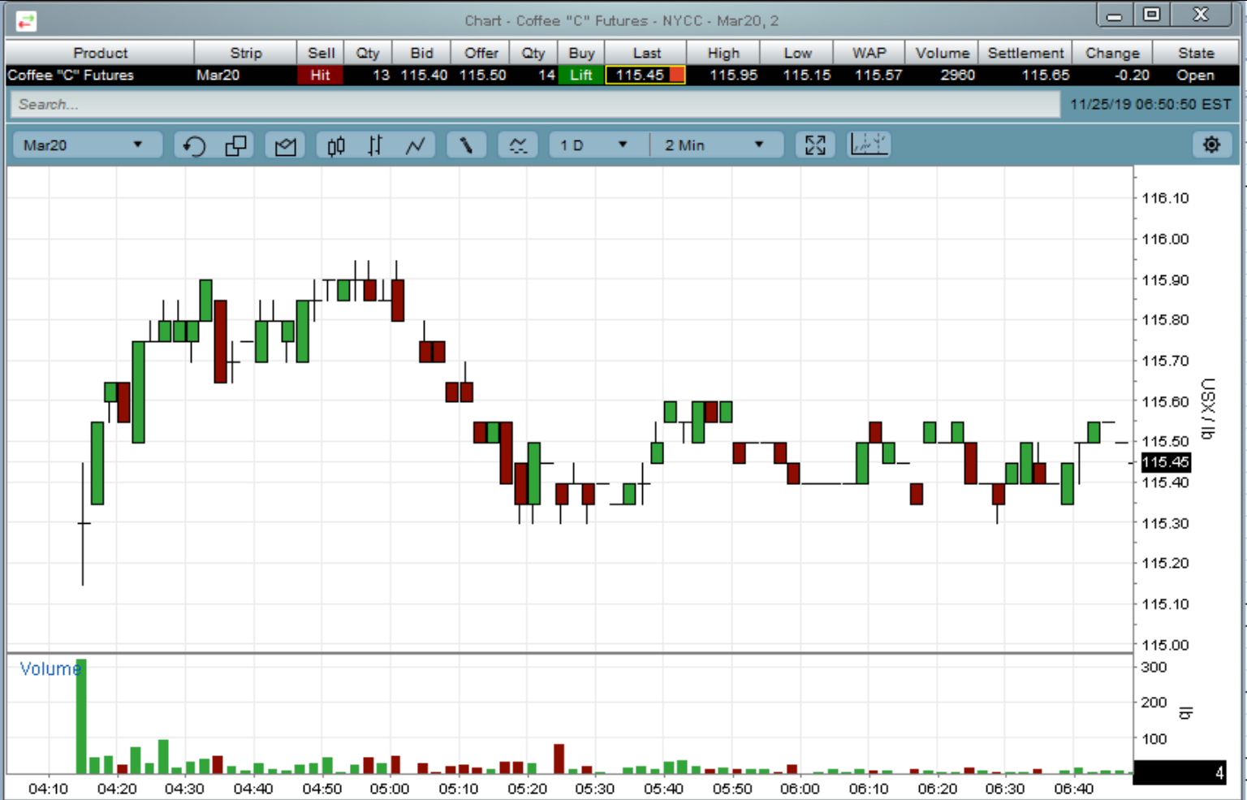Click the volume value 2960
Screen dimensions: 1247x800
click(x=957, y=75)
